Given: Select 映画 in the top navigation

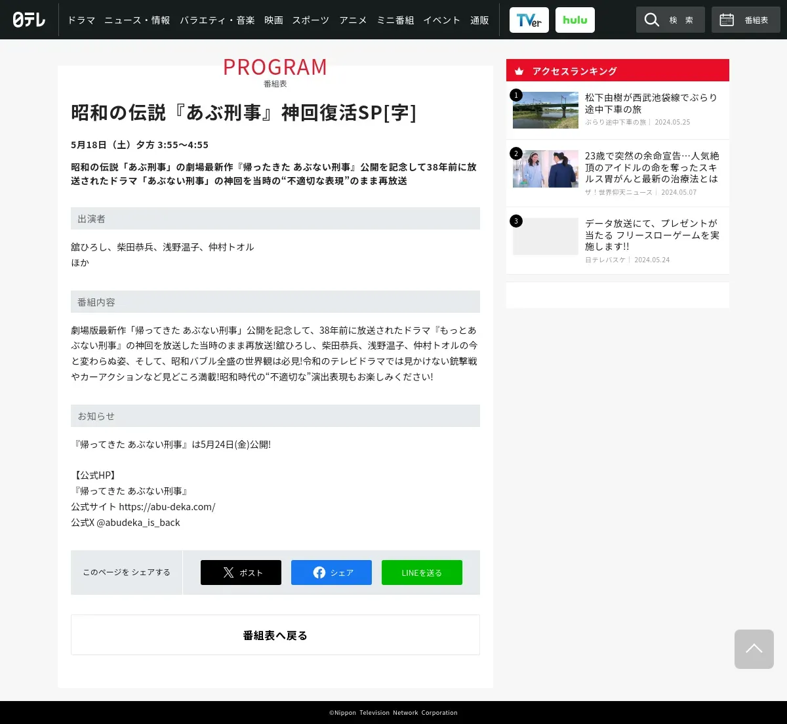Looking at the screenshot, I should (x=273, y=20).
